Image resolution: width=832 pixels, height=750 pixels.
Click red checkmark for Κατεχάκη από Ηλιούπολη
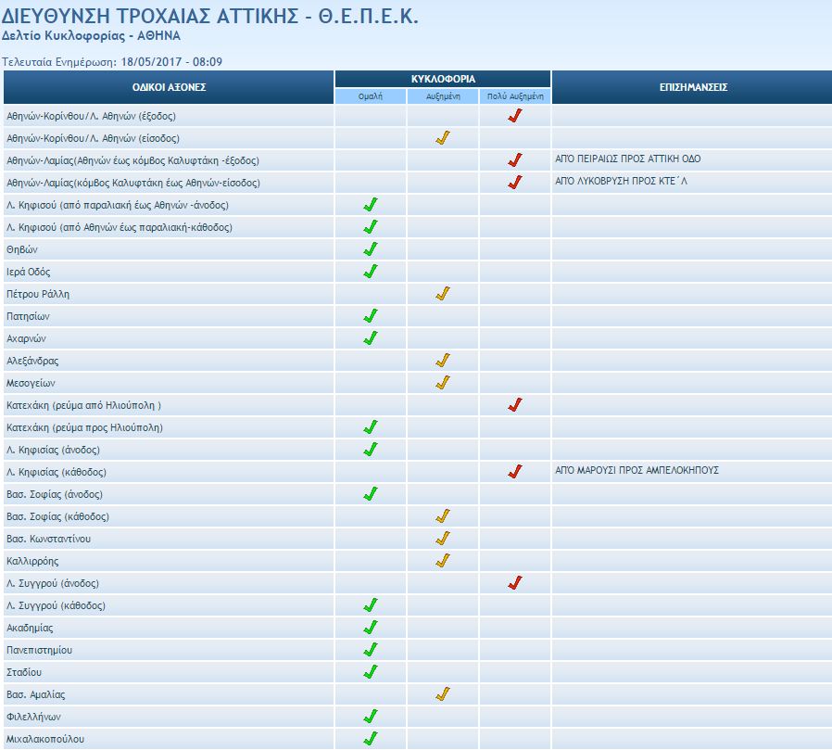(515, 405)
